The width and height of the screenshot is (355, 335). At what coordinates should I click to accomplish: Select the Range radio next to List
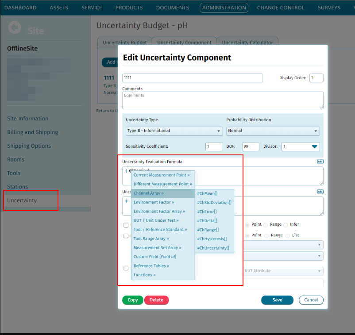[x=266, y=235]
